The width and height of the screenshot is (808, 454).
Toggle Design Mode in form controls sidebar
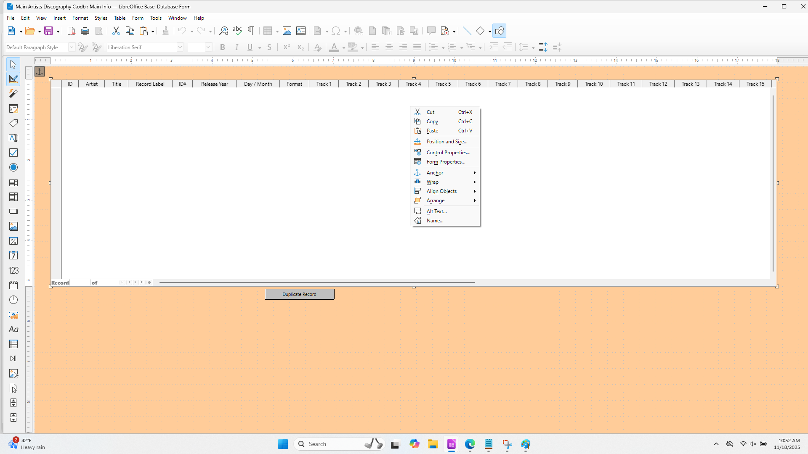(13, 79)
